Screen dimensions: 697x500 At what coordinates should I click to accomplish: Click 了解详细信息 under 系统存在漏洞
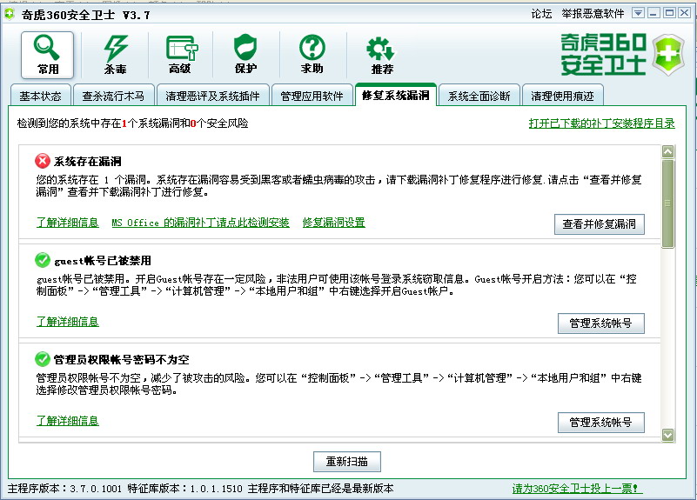coord(68,223)
